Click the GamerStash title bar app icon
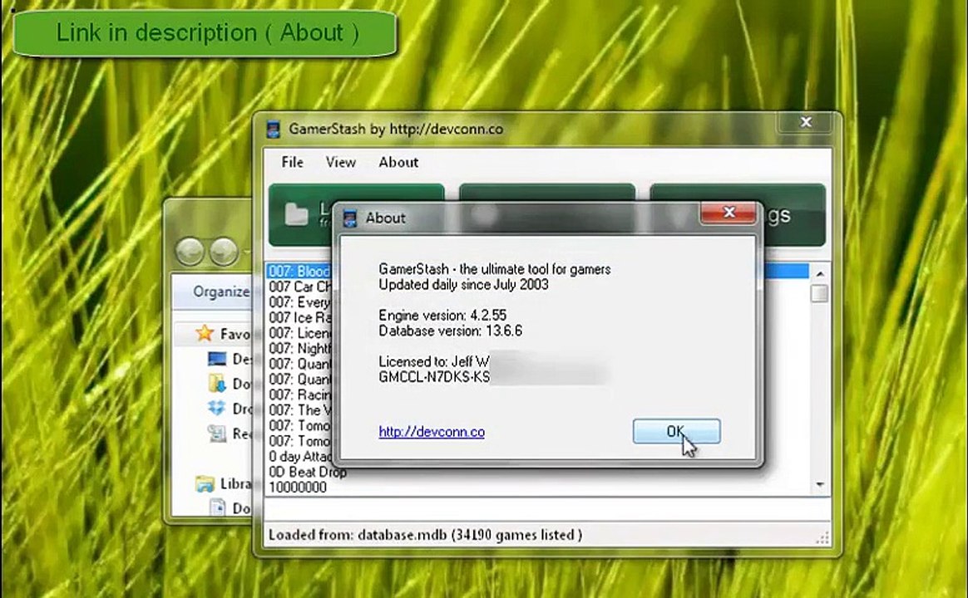The width and height of the screenshot is (968, 598). 273,129
